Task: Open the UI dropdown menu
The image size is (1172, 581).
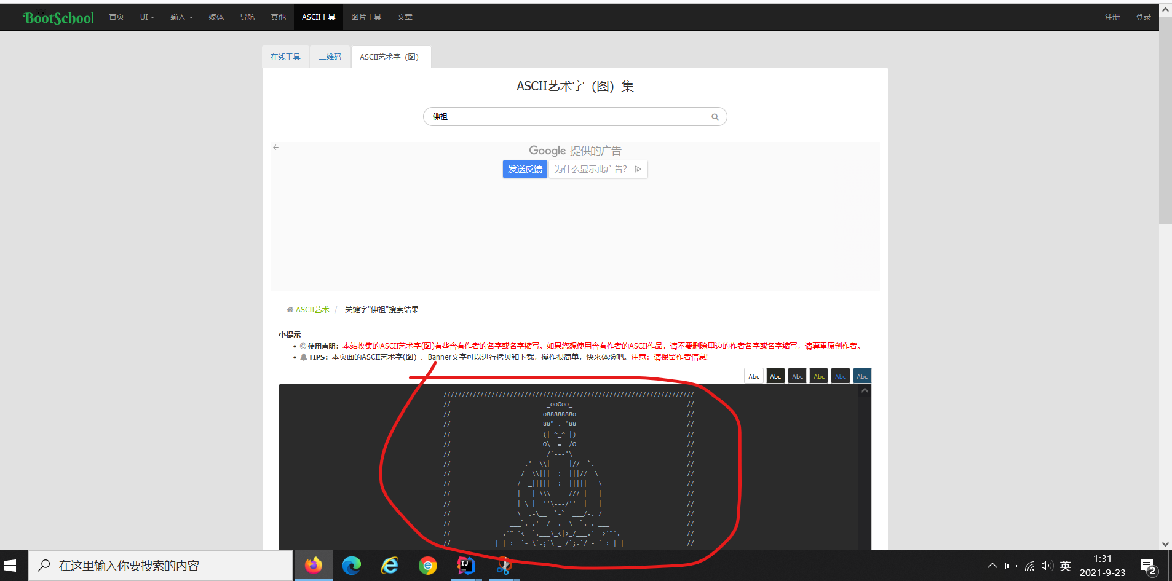Action: 147,17
